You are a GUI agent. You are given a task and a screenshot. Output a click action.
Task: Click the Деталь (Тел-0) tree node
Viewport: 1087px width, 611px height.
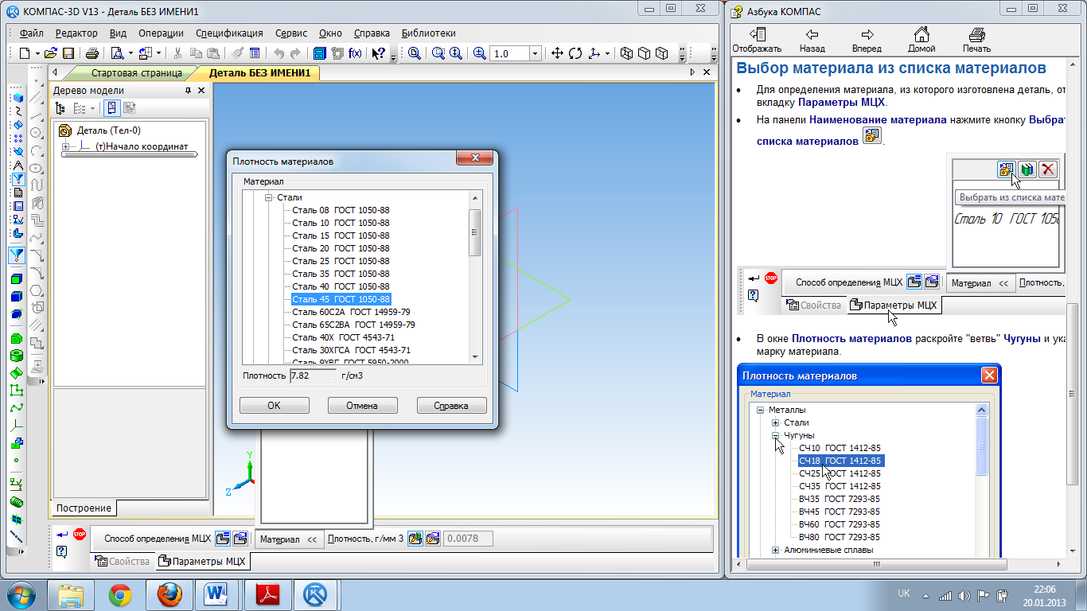click(x=108, y=130)
